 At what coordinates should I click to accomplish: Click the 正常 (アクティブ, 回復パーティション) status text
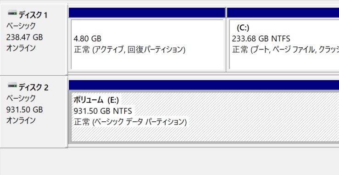(130, 50)
